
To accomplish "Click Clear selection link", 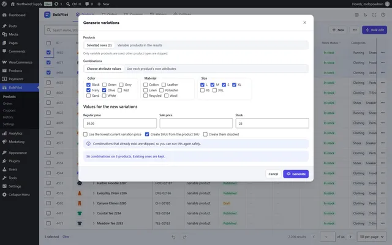I will (x=66, y=236).
